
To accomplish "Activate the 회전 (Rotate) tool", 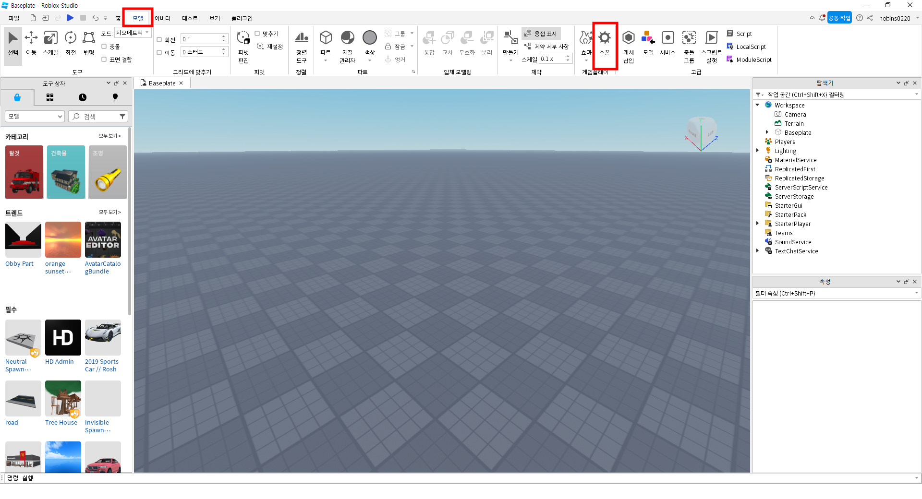I will 71,44.
